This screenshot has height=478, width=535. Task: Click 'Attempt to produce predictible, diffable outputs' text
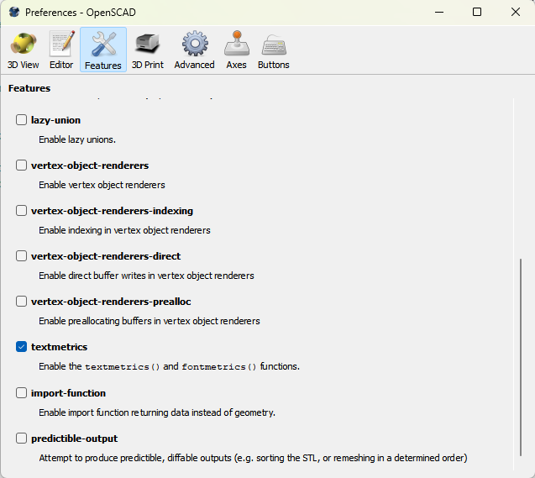pos(253,458)
